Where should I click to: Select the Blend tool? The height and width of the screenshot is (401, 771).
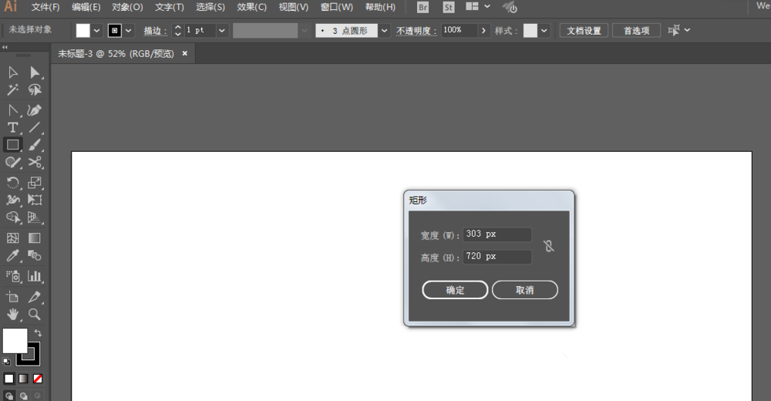coord(35,255)
